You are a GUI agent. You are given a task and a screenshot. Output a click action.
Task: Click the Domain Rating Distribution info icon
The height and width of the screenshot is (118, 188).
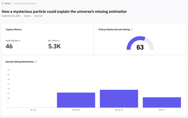tap(36, 62)
